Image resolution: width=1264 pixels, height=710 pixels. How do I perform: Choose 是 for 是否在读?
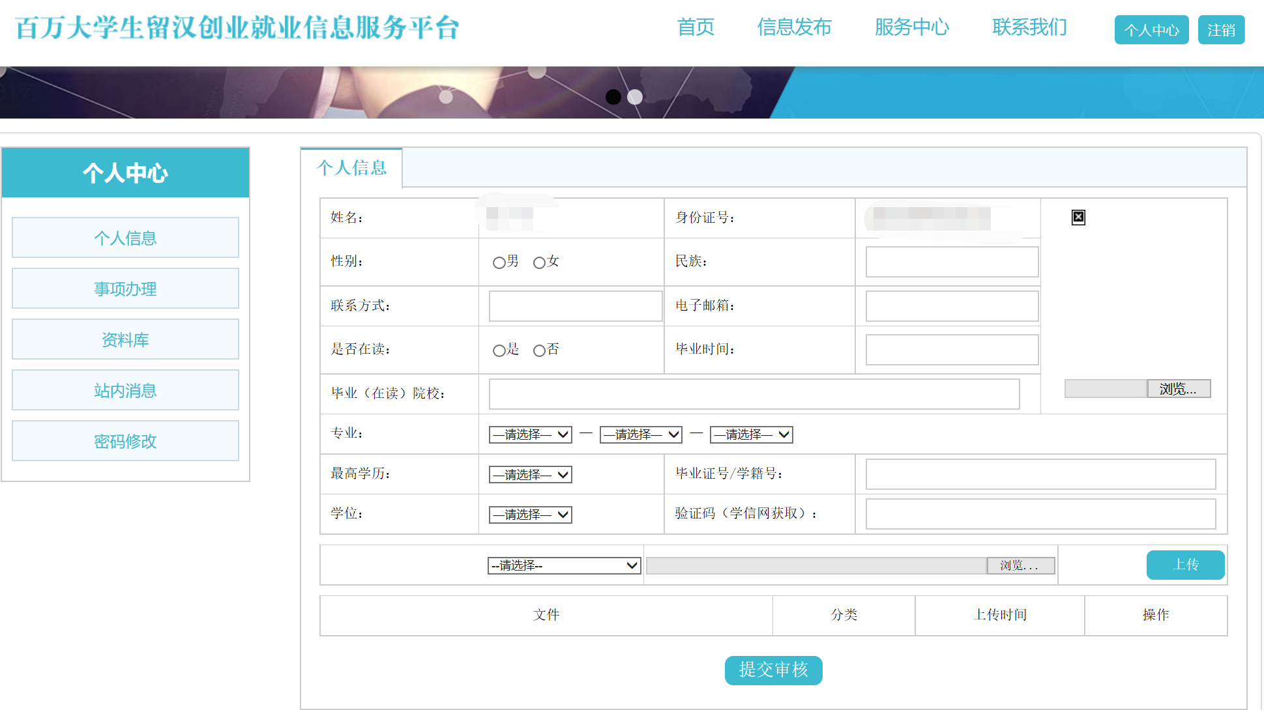tap(499, 350)
